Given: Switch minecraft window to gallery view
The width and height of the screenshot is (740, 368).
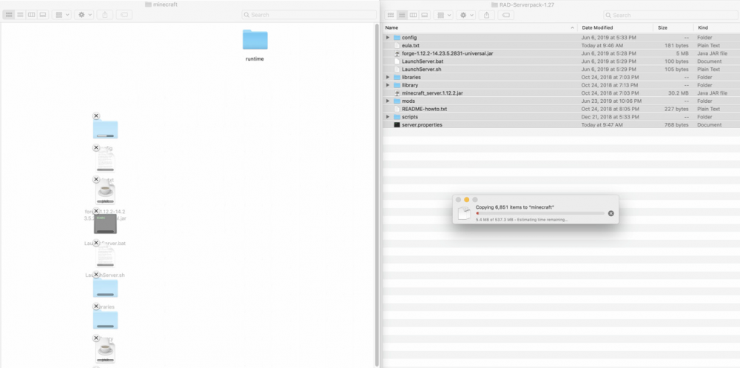Looking at the screenshot, I should [x=42, y=15].
